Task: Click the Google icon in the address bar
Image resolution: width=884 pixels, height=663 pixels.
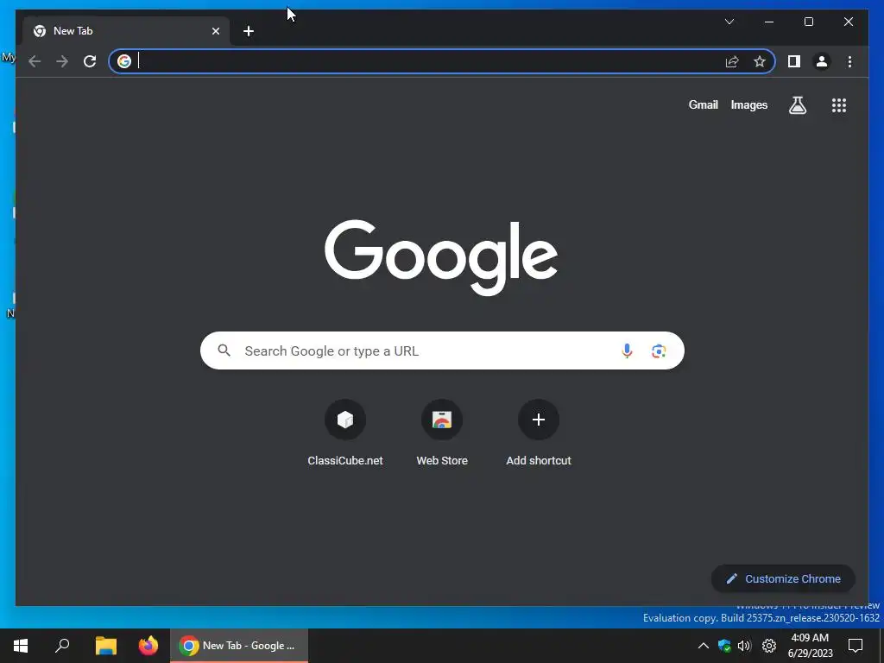Action: [124, 61]
